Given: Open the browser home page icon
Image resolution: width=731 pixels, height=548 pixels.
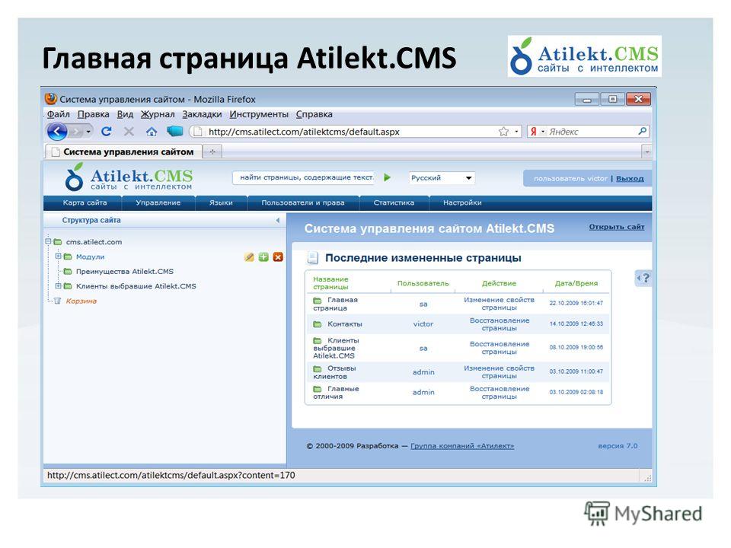Looking at the screenshot, I should tap(151, 132).
